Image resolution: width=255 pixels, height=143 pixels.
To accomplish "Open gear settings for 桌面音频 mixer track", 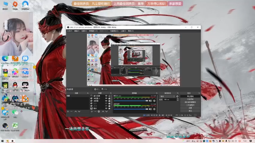I will (x=154, y=109).
